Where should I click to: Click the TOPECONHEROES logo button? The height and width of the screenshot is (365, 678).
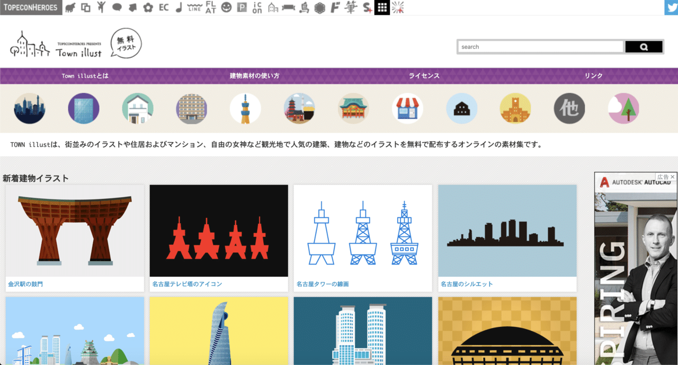pyautogui.click(x=31, y=7)
